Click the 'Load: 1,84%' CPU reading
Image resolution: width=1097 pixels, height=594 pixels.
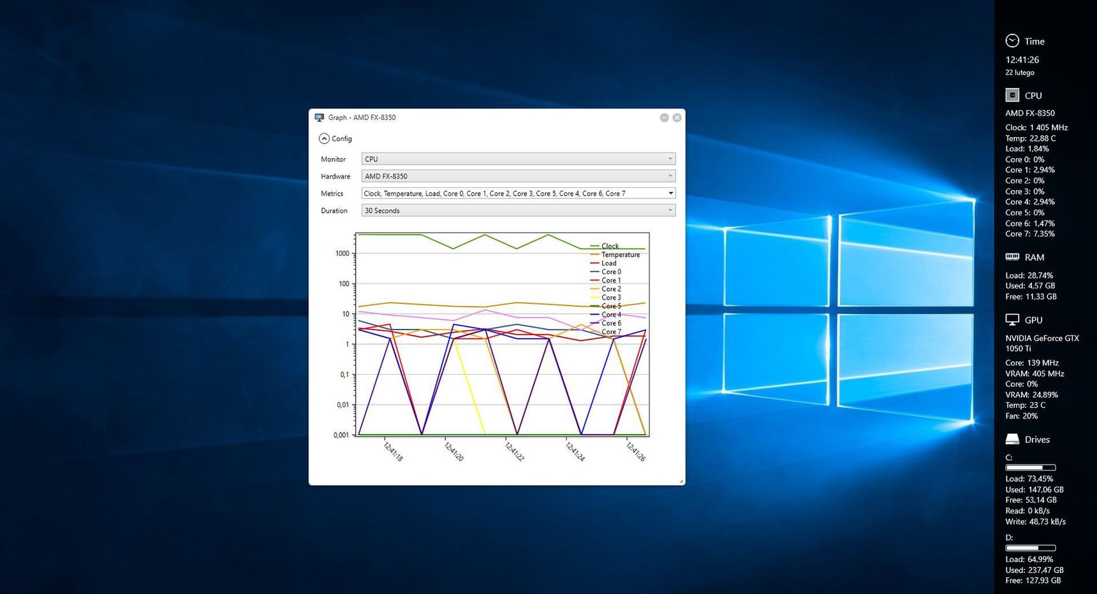tap(1027, 148)
